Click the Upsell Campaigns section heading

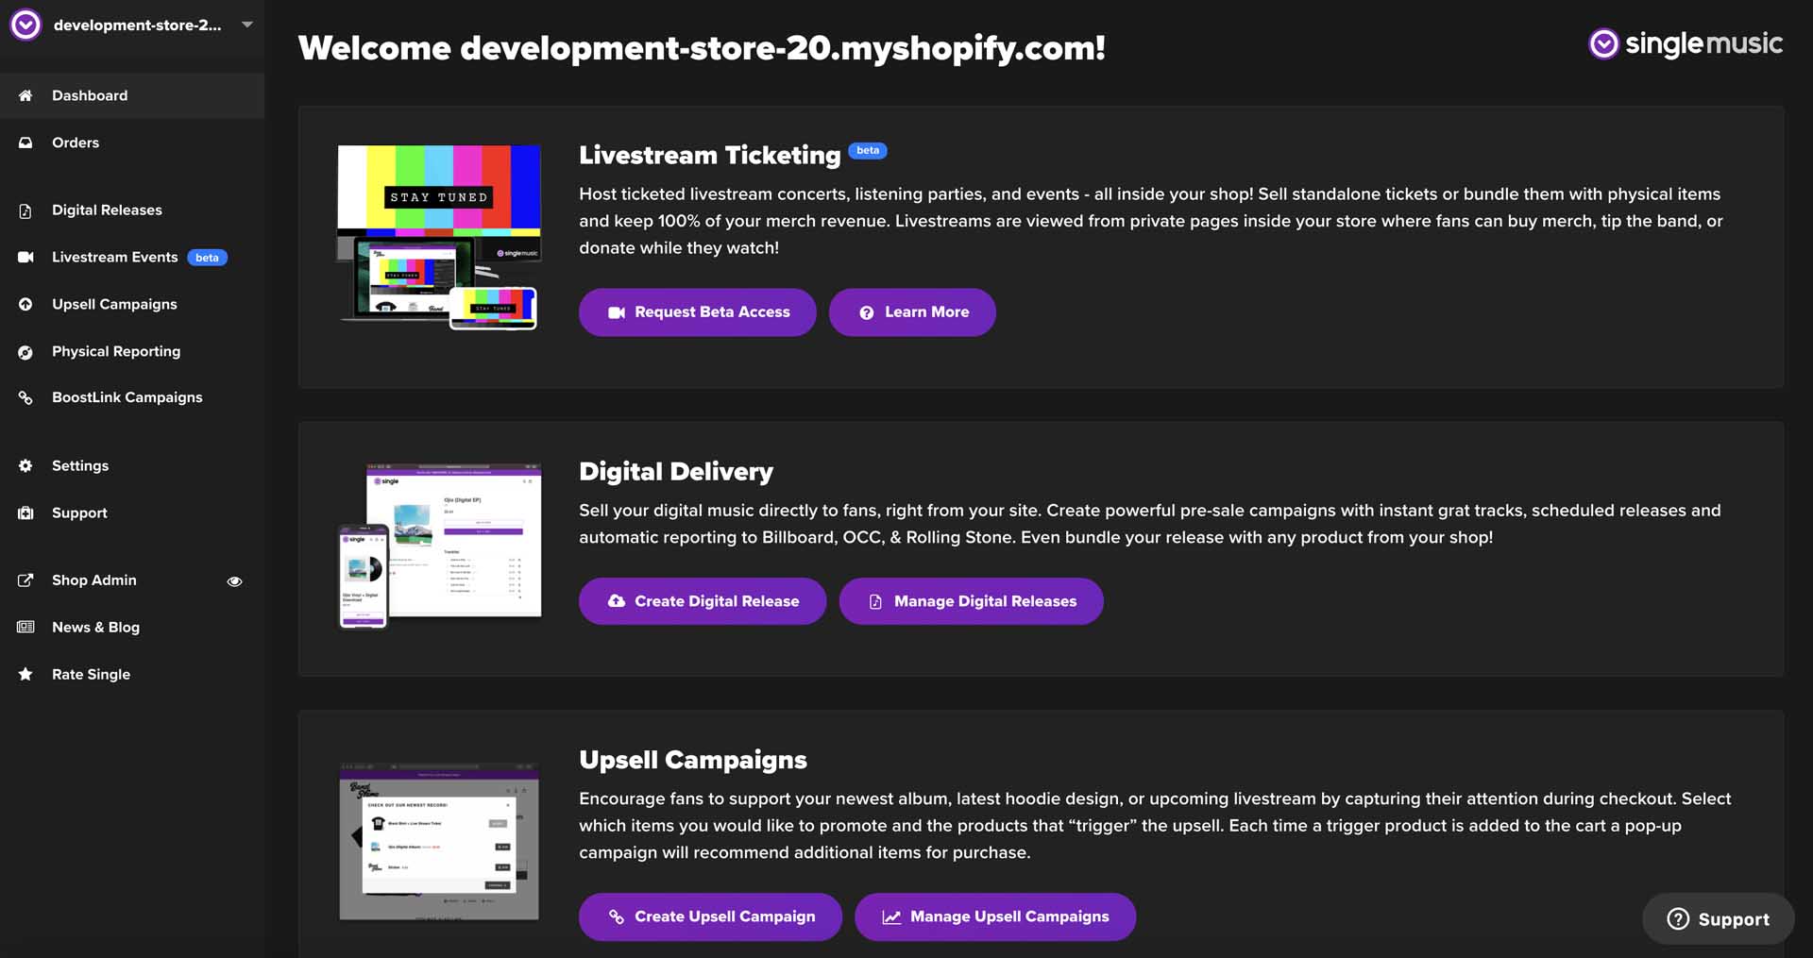click(x=693, y=760)
